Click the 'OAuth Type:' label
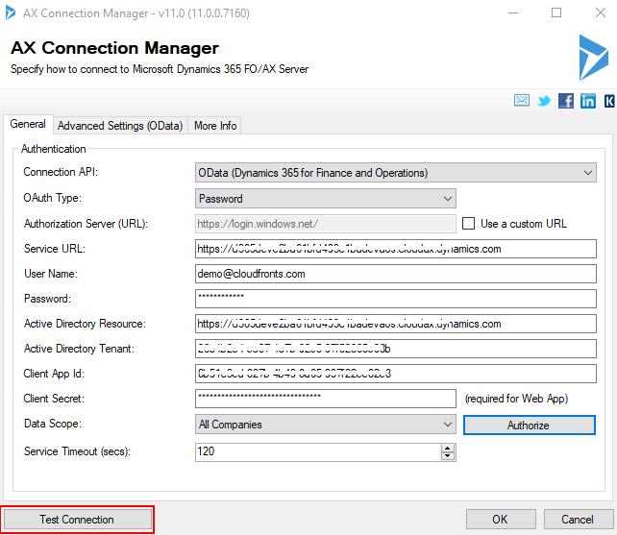Image resolution: width=617 pixels, height=535 pixels. (52, 198)
